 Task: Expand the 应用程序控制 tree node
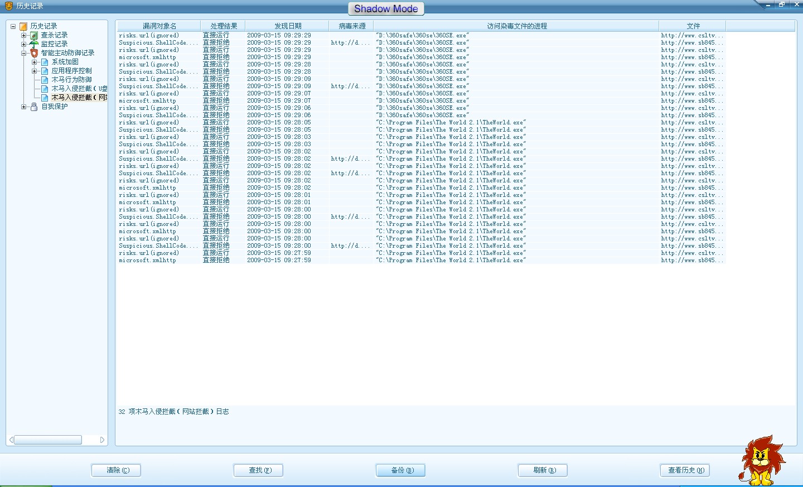[34, 71]
